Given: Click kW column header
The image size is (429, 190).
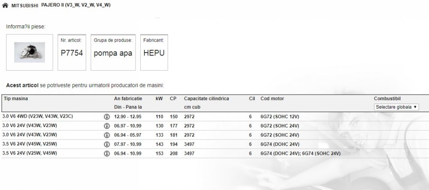Looking at the screenshot, I should 159,98.
